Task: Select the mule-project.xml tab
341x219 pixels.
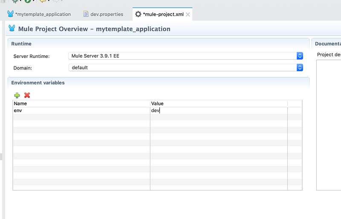Action: (x=163, y=14)
